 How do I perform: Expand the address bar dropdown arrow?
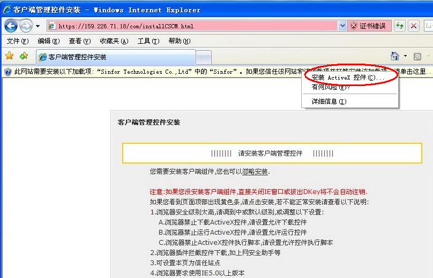pos(342,26)
